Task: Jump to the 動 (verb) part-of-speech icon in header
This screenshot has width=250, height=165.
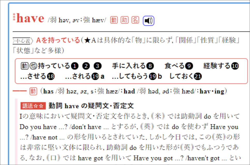Action: pyautogui.click(x=114, y=20)
